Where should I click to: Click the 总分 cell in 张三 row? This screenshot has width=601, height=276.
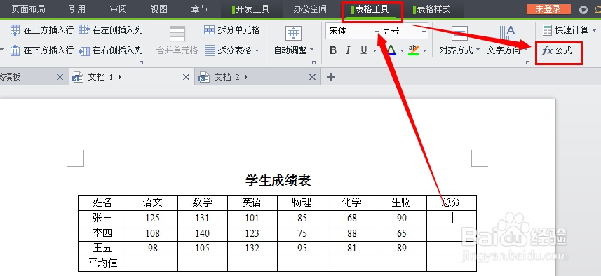[x=452, y=218]
